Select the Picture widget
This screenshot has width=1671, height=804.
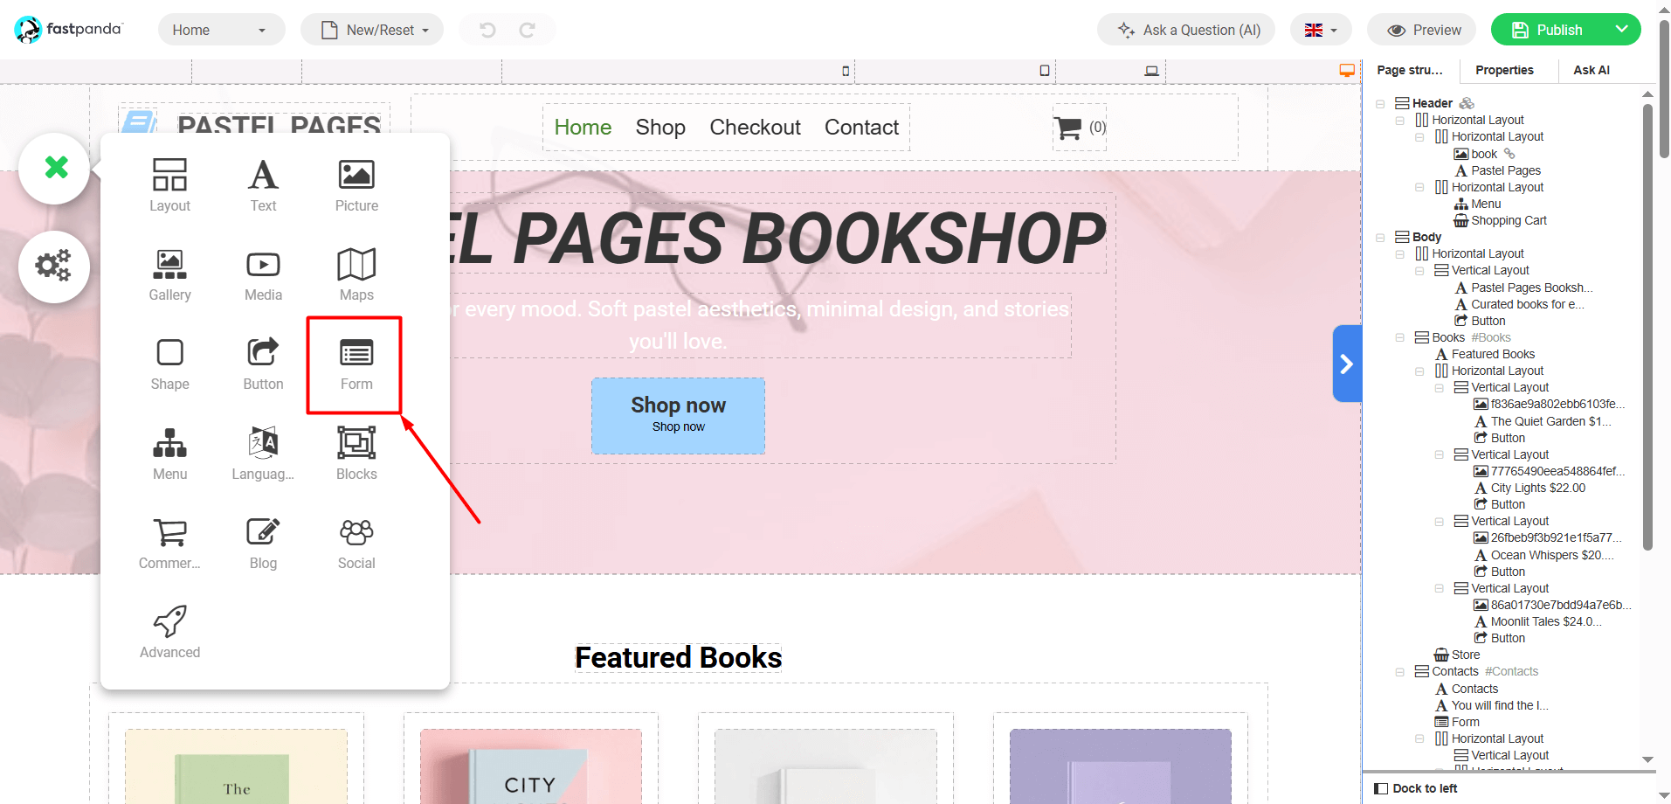356,184
